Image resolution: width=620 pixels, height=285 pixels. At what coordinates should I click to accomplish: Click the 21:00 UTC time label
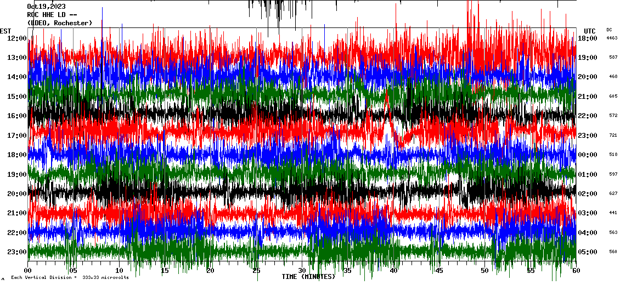click(588, 97)
